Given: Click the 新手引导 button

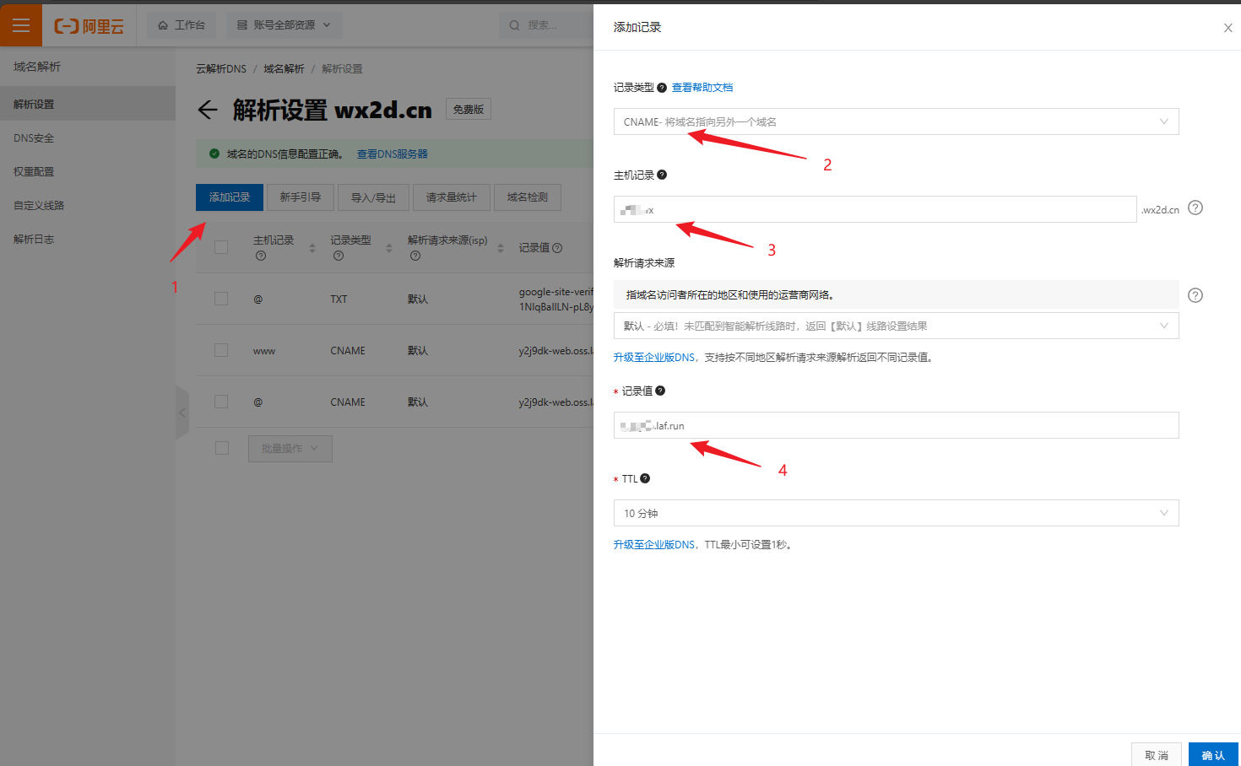Looking at the screenshot, I should pos(301,197).
